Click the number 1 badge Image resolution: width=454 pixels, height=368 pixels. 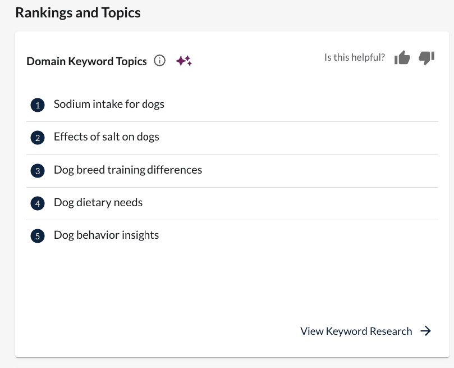point(38,105)
